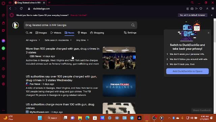Open the Twitch icon in the sidebar
This screenshot has height=122, width=216.
tap(3, 30)
